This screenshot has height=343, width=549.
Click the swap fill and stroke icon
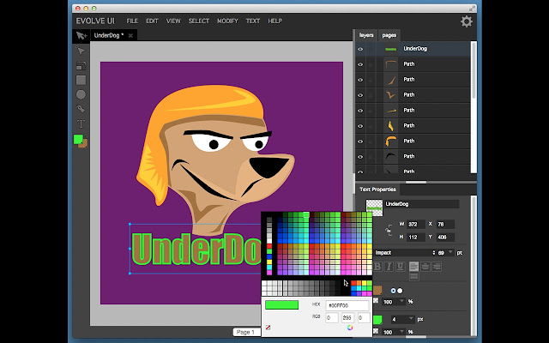coord(86,136)
